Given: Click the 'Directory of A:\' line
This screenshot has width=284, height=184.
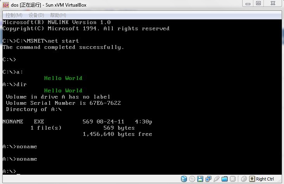Looking at the screenshot, I should [x=34, y=109].
